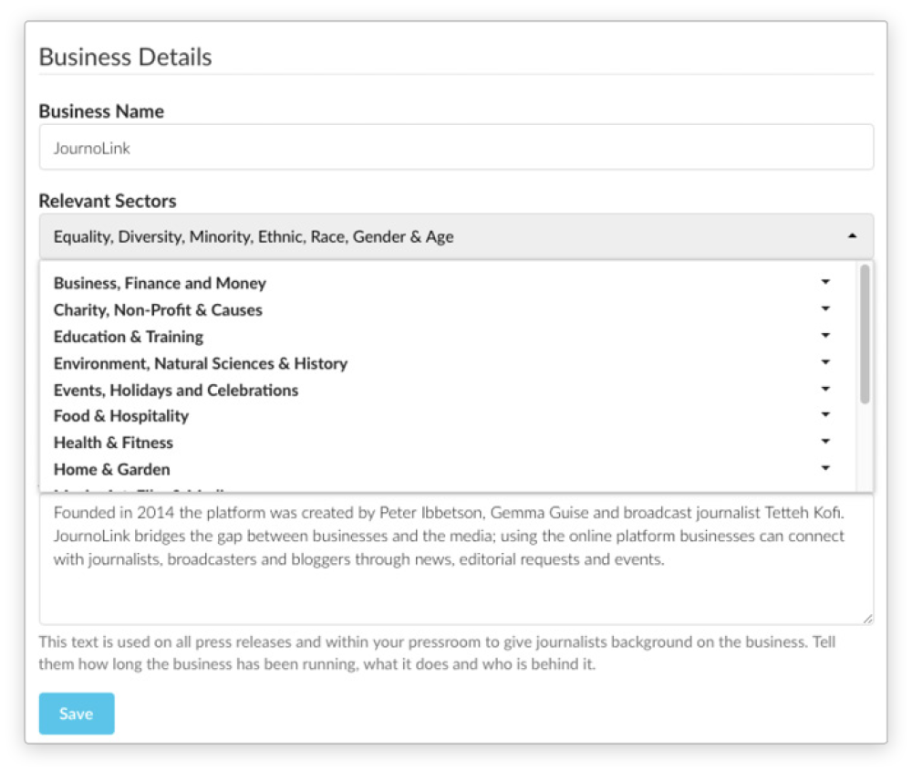Expand Education & Training arrow
The image size is (912, 772).
pos(825,336)
